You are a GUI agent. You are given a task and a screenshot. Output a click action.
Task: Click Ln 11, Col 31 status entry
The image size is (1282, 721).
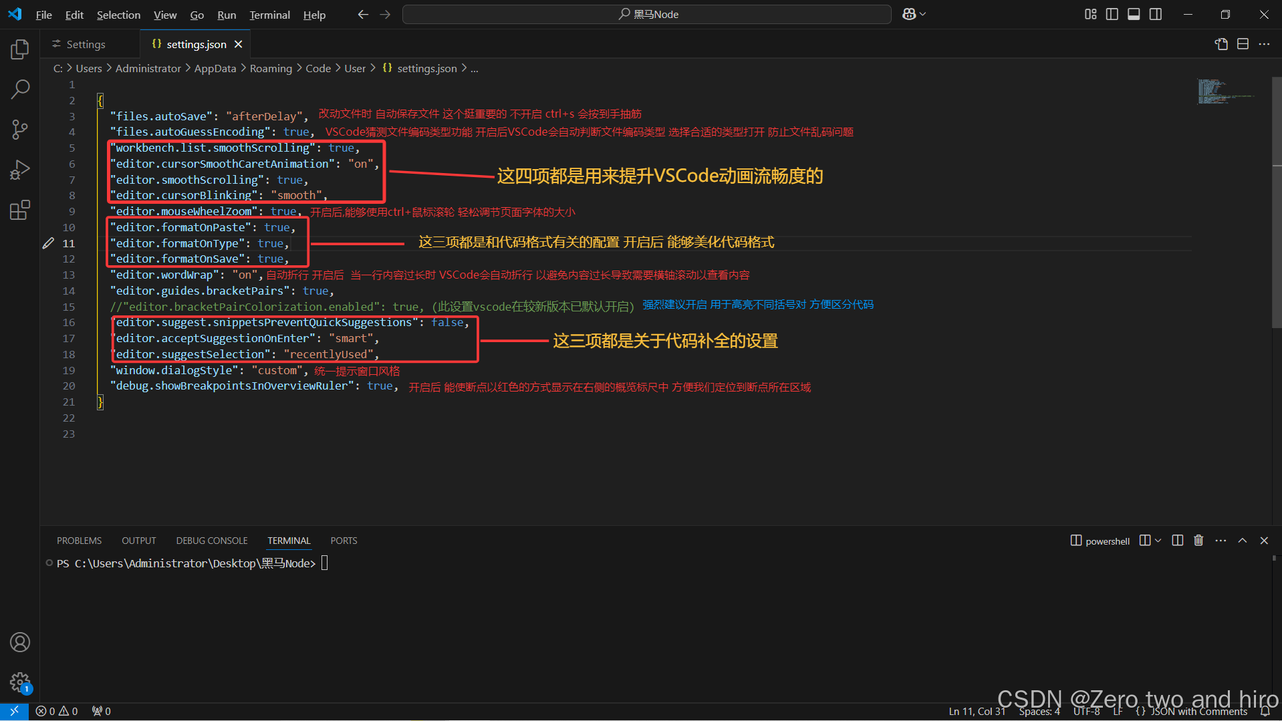[x=977, y=712]
